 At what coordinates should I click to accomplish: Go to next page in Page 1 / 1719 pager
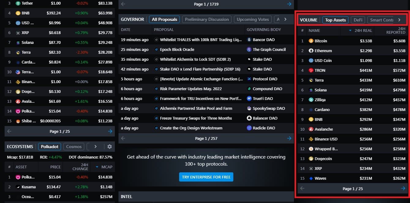pyautogui.click(x=289, y=4)
